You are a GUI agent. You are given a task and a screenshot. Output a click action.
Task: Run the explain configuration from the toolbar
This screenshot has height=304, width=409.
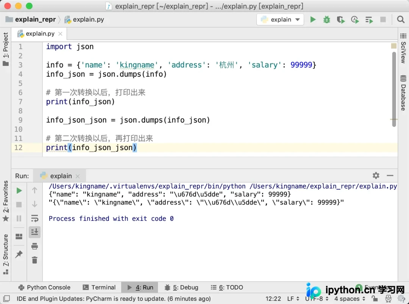[313, 20]
